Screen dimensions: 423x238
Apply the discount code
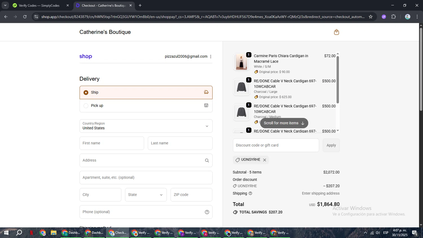(x=331, y=145)
